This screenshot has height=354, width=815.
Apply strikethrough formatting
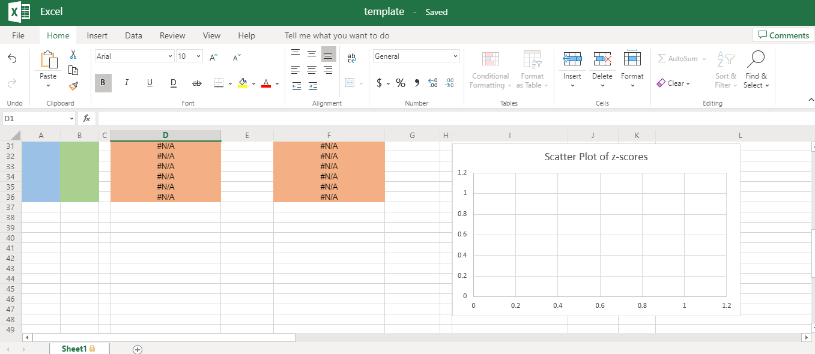pos(196,82)
